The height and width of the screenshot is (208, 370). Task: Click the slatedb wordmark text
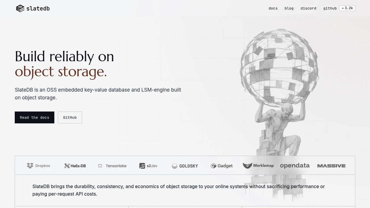click(x=38, y=9)
